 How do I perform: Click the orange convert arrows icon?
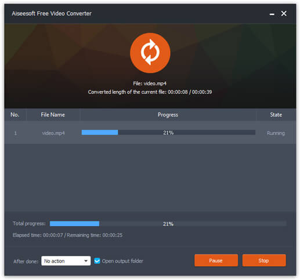(150, 53)
